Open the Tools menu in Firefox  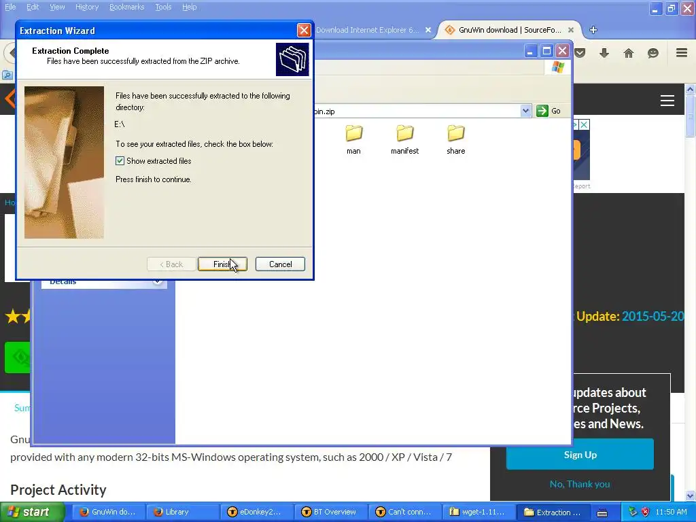click(163, 7)
